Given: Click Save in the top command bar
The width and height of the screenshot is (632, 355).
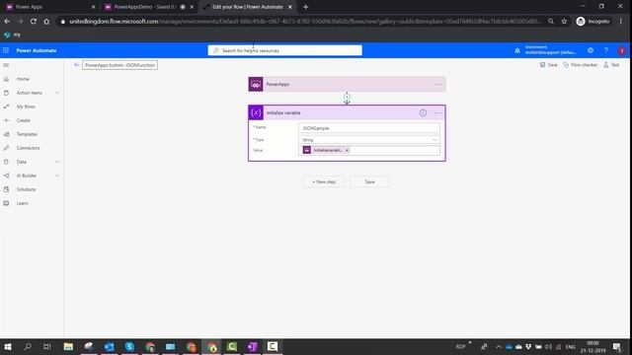Looking at the screenshot, I should (x=549, y=65).
